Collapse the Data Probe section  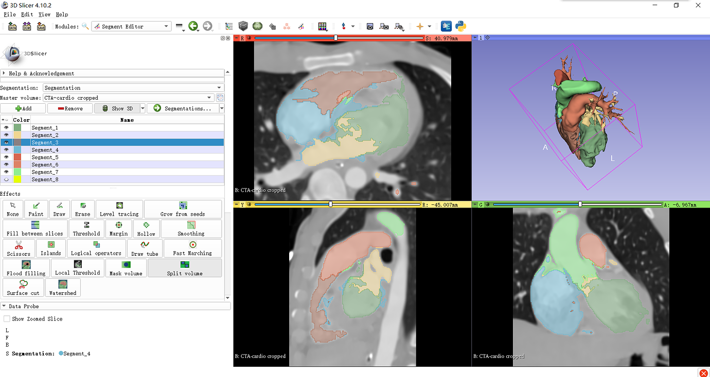[115, 306]
